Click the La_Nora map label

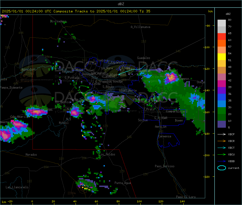[x=107, y=68]
